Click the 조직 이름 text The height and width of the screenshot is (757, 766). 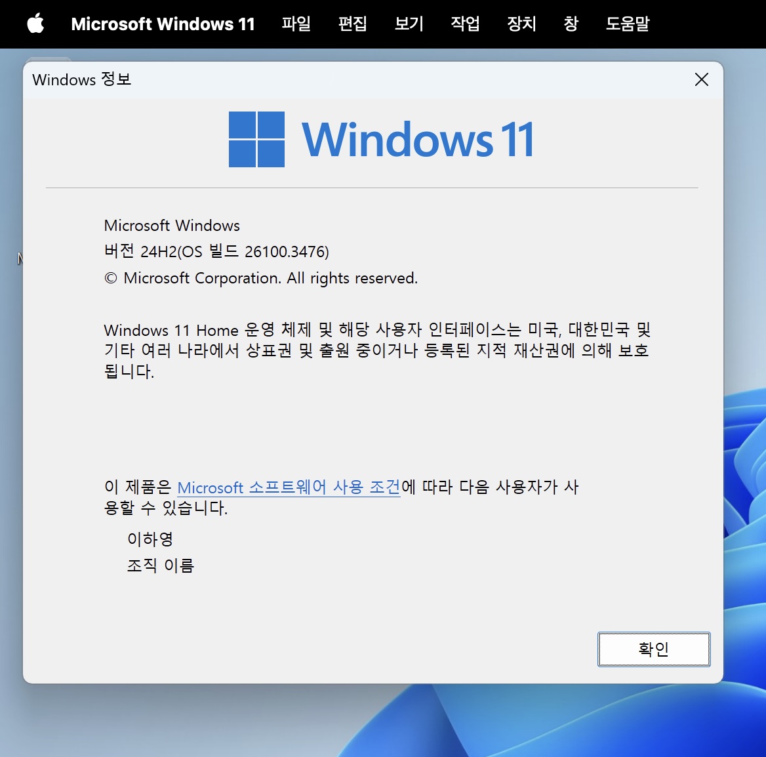coord(160,565)
